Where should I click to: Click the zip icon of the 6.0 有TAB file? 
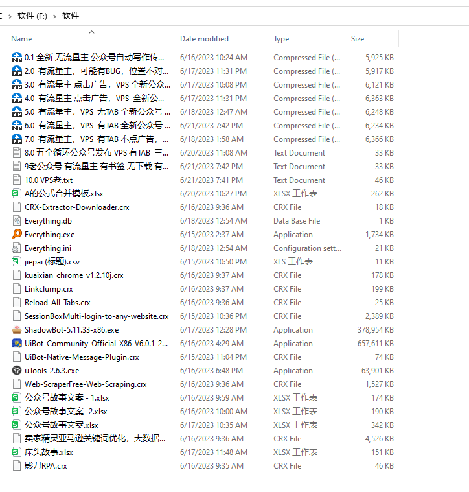(17, 126)
